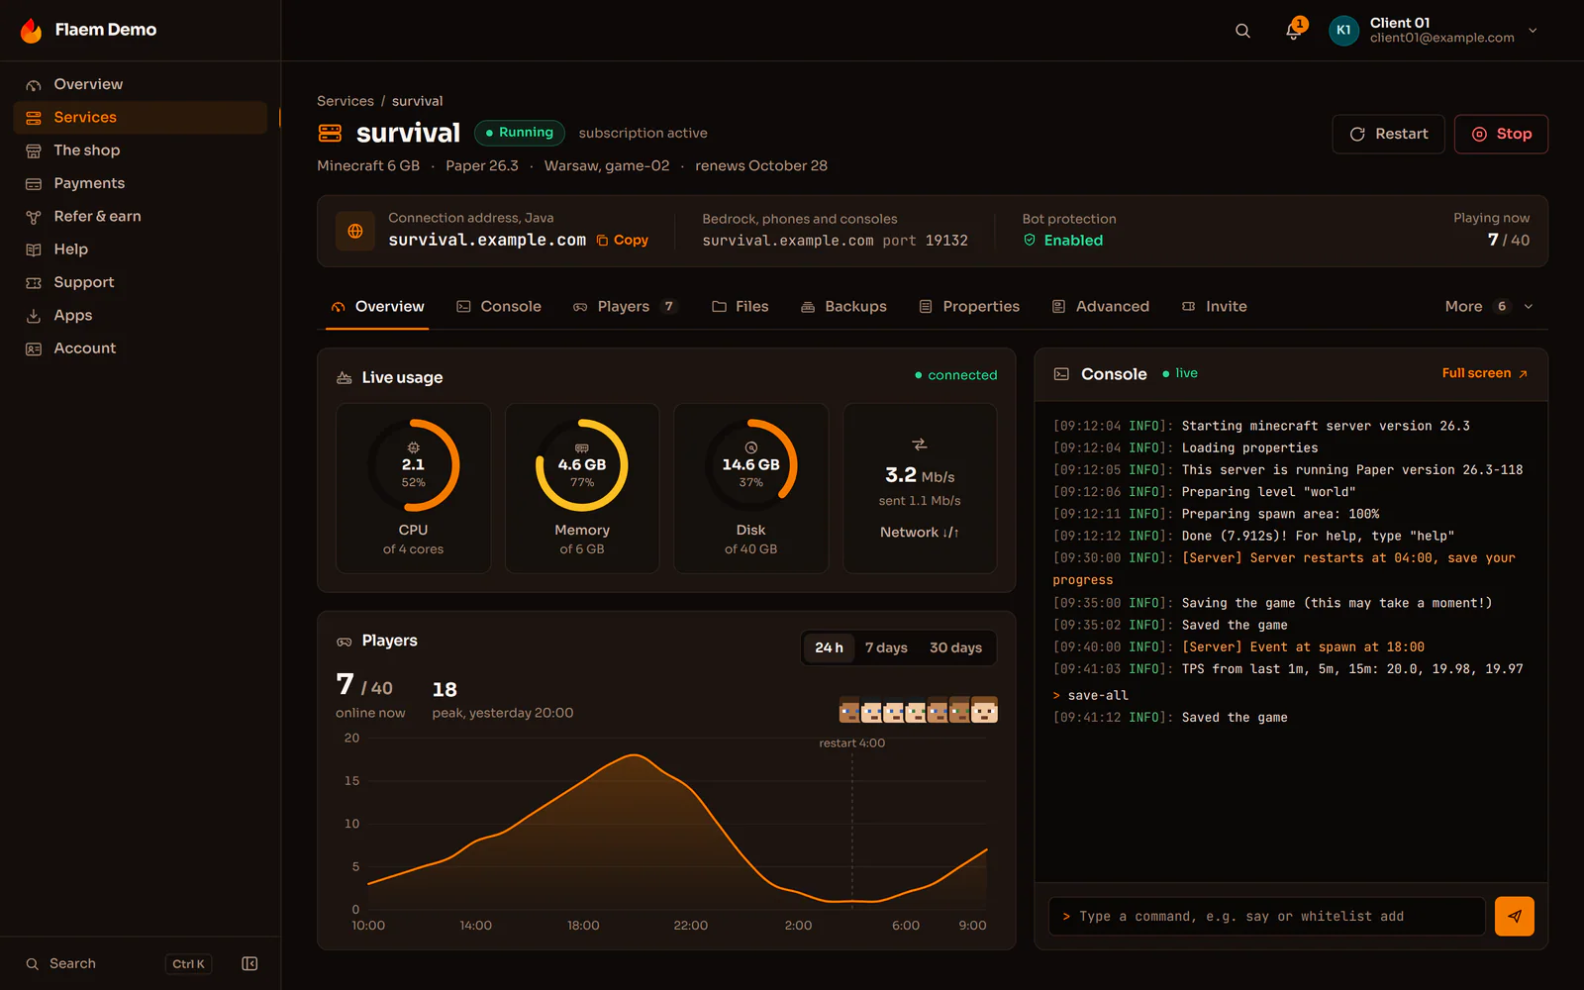Viewport: 1584px width, 990px height.
Task: Click the Network usage card
Action: [920, 487]
